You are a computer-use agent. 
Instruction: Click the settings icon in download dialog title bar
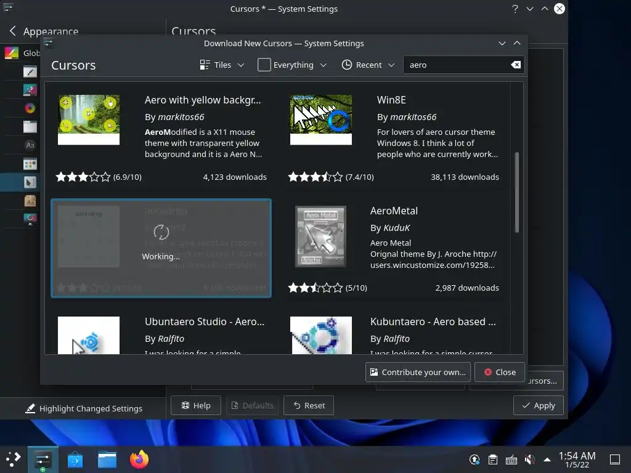[49, 43]
